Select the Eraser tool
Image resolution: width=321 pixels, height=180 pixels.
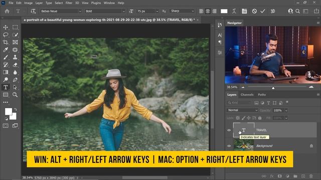click(x=15, y=65)
